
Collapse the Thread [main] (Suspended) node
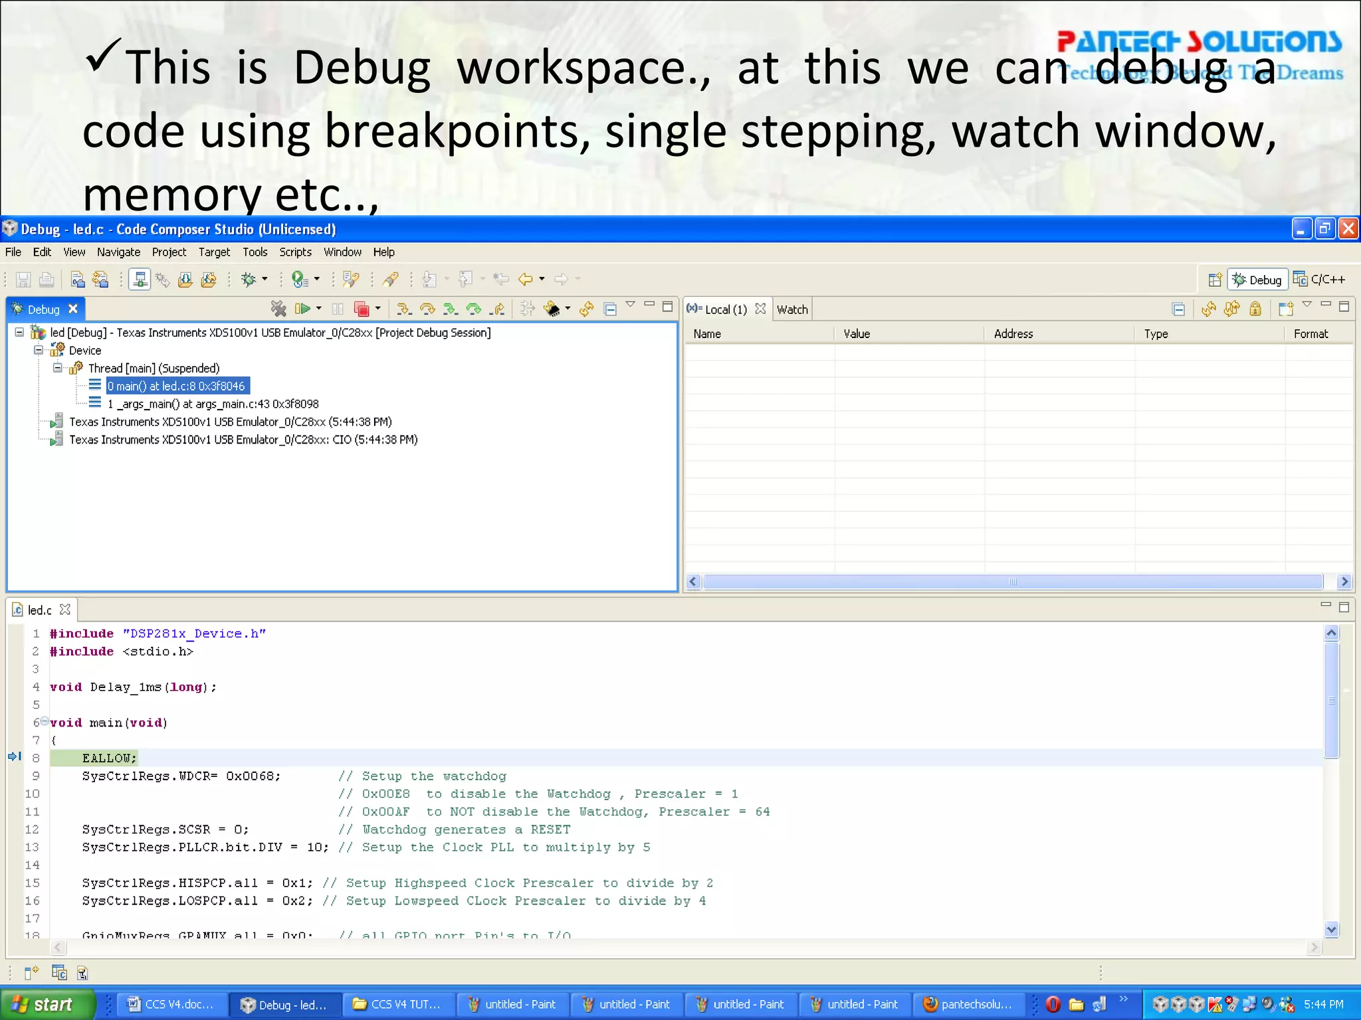[x=58, y=368]
